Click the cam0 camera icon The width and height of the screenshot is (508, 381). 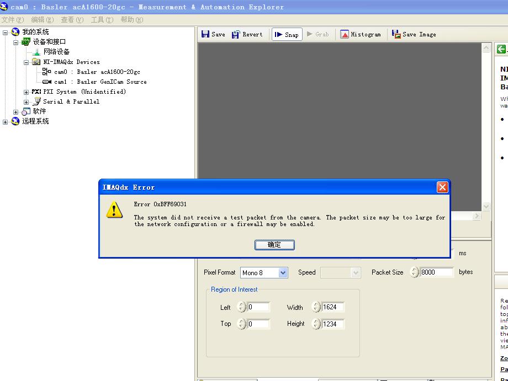[46, 72]
